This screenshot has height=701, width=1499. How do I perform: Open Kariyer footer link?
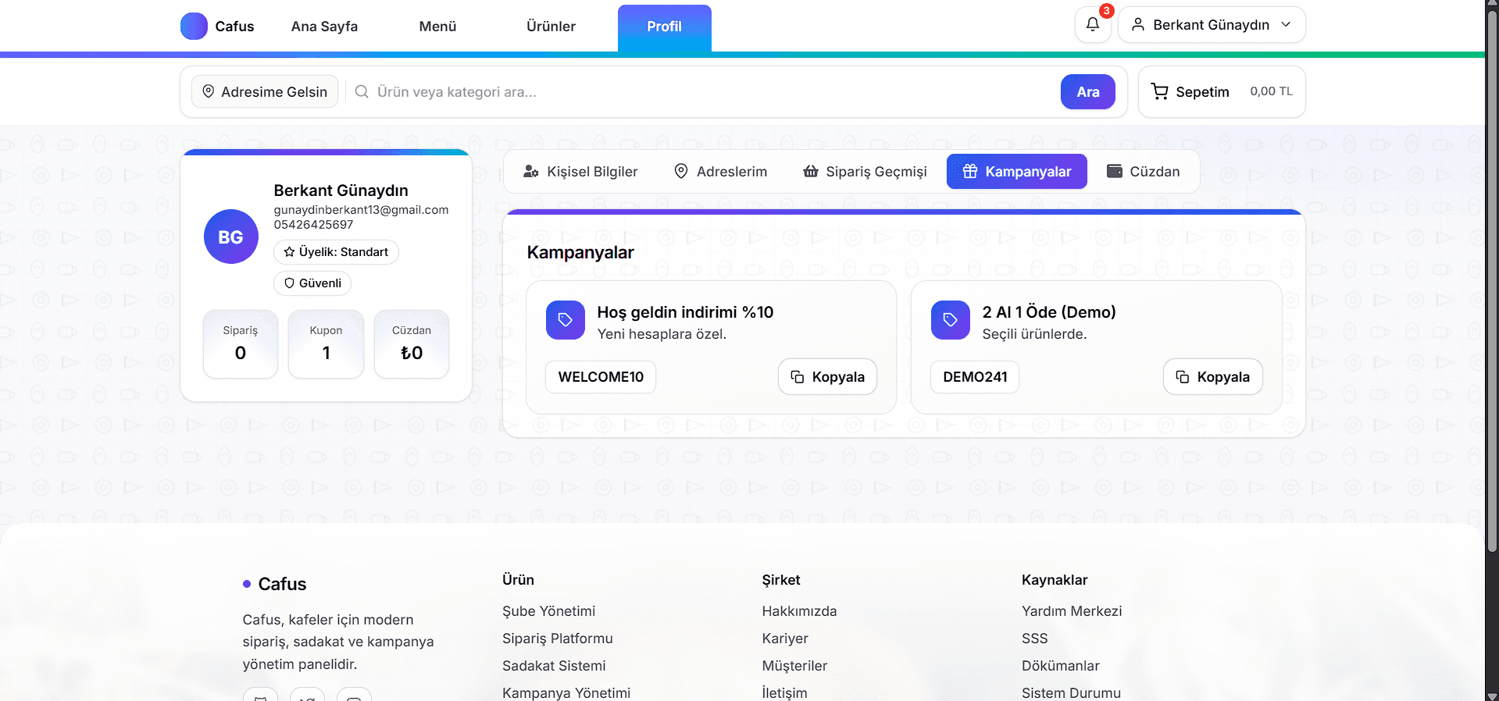pos(785,639)
